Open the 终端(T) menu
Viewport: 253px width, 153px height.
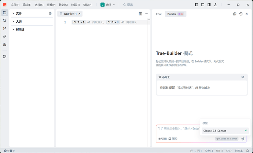(76, 5)
